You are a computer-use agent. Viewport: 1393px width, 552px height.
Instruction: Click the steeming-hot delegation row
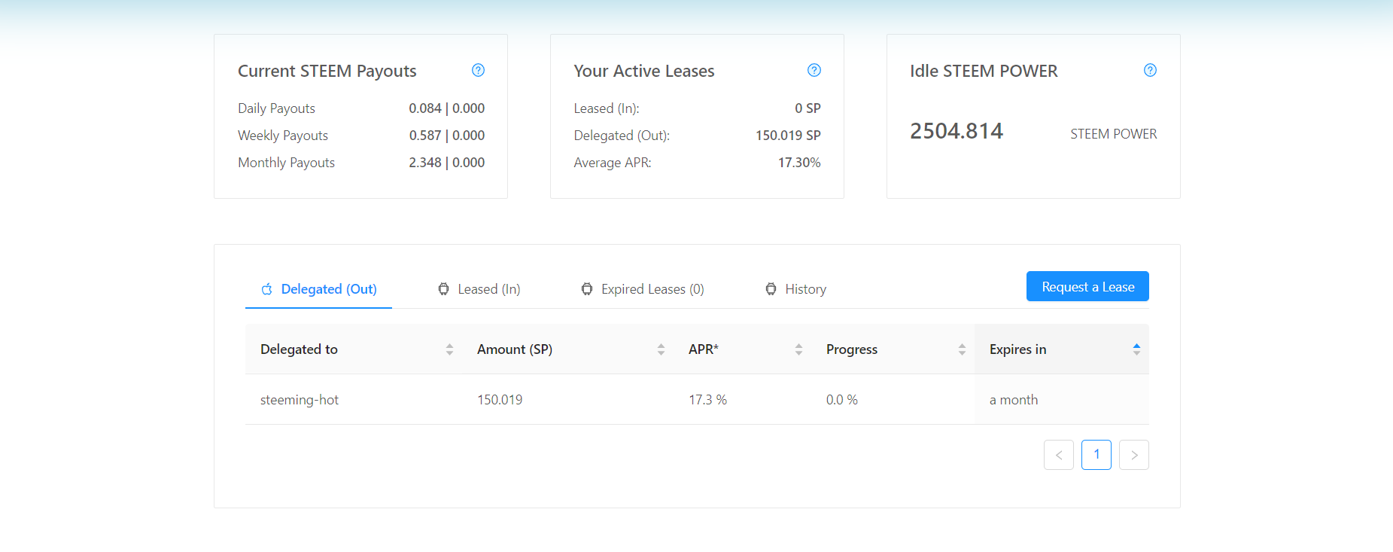(x=300, y=400)
